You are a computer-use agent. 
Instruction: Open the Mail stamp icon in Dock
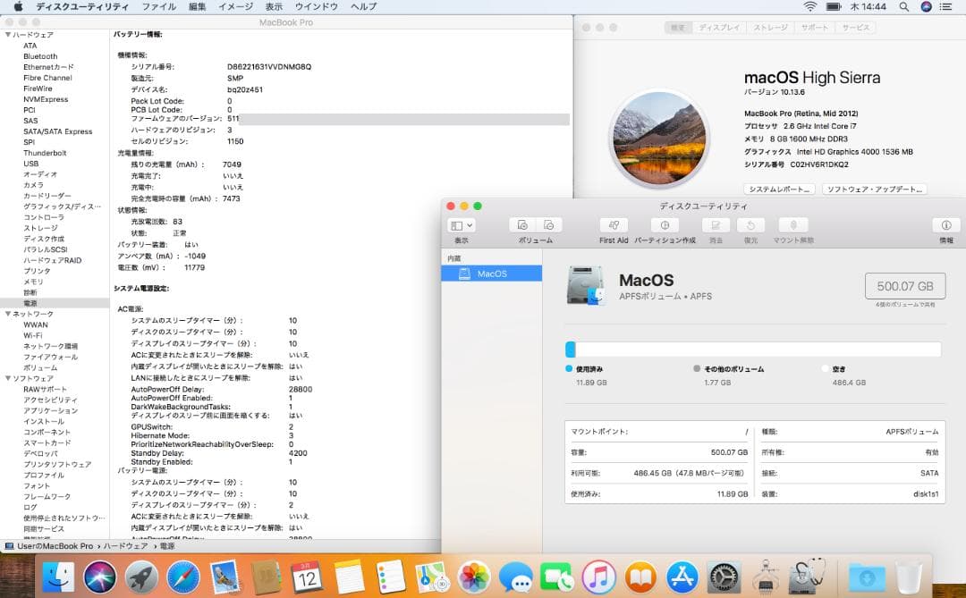click(x=225, y=577)
